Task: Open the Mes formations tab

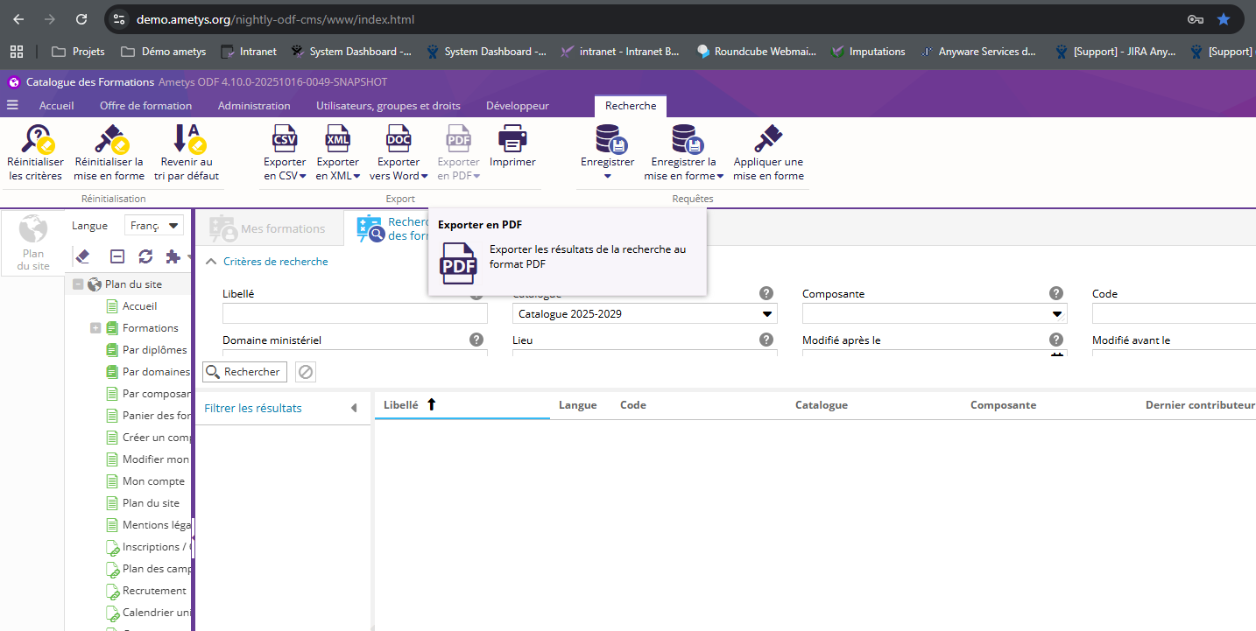Action: click(x=268, y=229)
